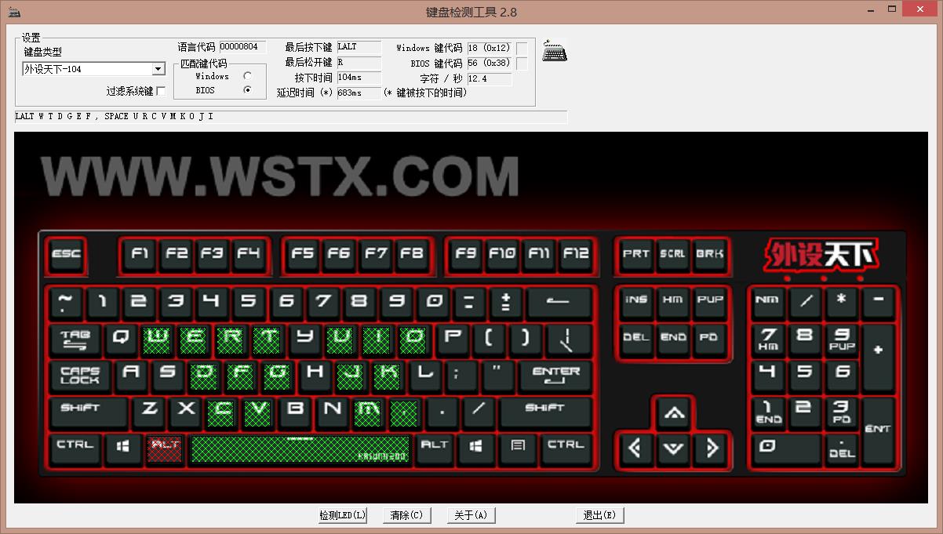Select the BIOS key code radio button
The width and height of the screenshot is (943, 534).
coord(246,89)
